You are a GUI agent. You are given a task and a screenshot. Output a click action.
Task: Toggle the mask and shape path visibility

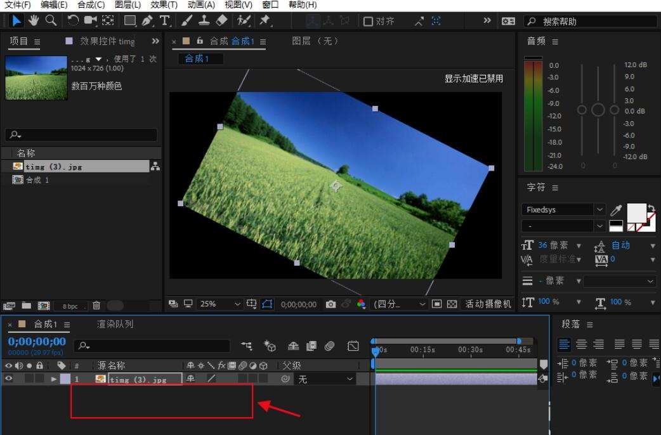[x=267, y=304]
